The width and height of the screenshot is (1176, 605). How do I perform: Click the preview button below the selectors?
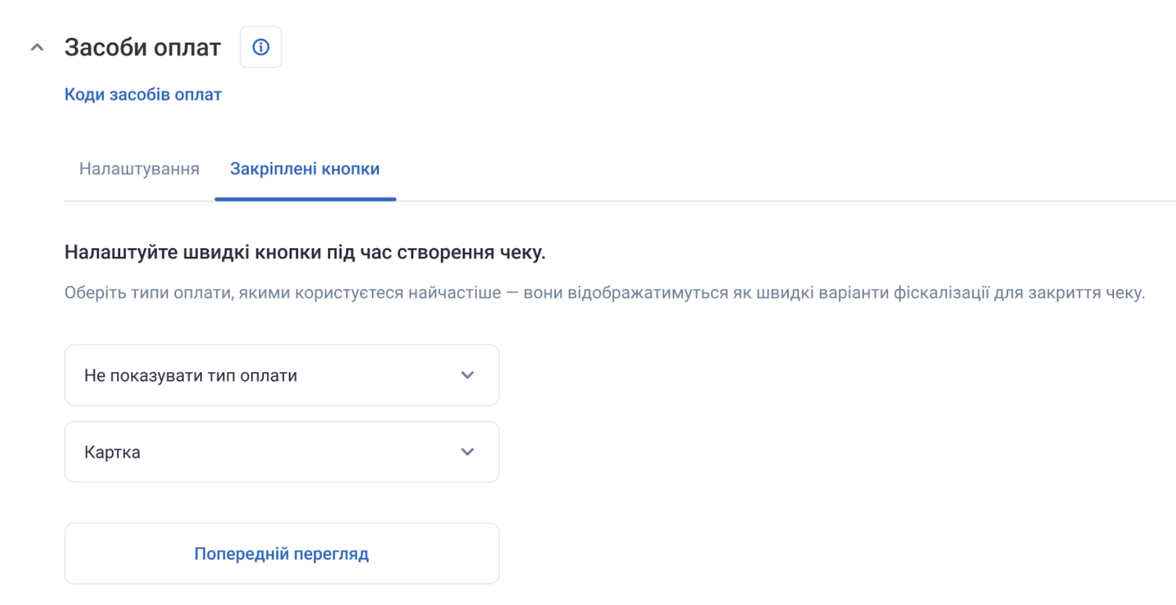click(281, 553)
